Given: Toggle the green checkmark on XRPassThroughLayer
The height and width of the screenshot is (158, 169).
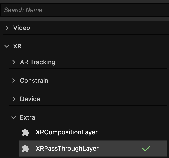Looking at the screenshot, I should pos(146,148).
